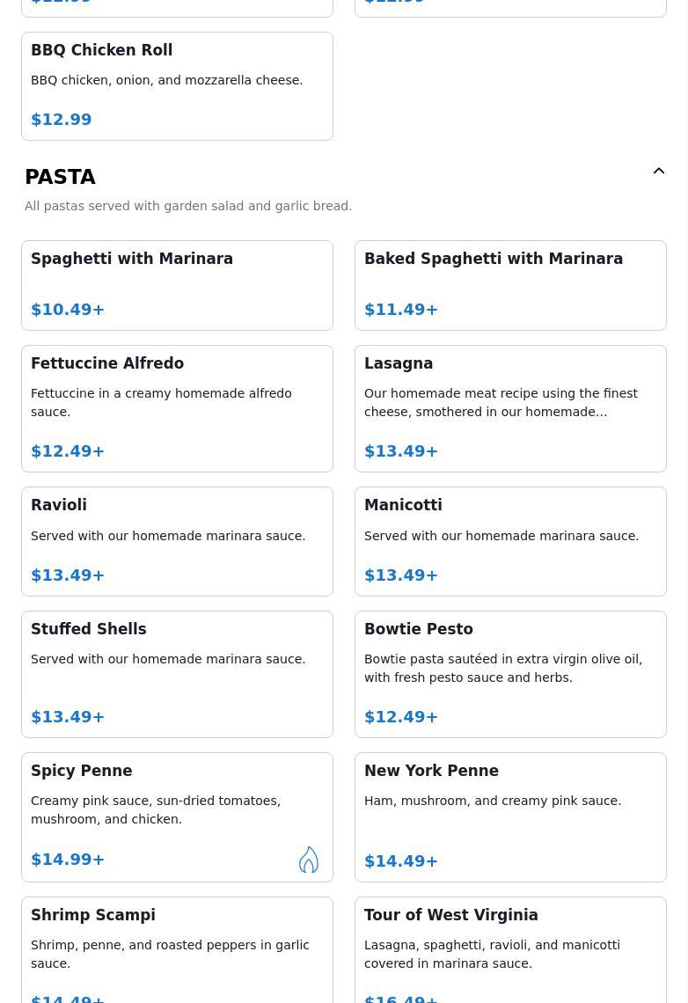Image resolution: width=688 pixels, height=1003 pixels.
Task: Open Baked Spaghetti with Marinara
Action: (x=510, y=285)
